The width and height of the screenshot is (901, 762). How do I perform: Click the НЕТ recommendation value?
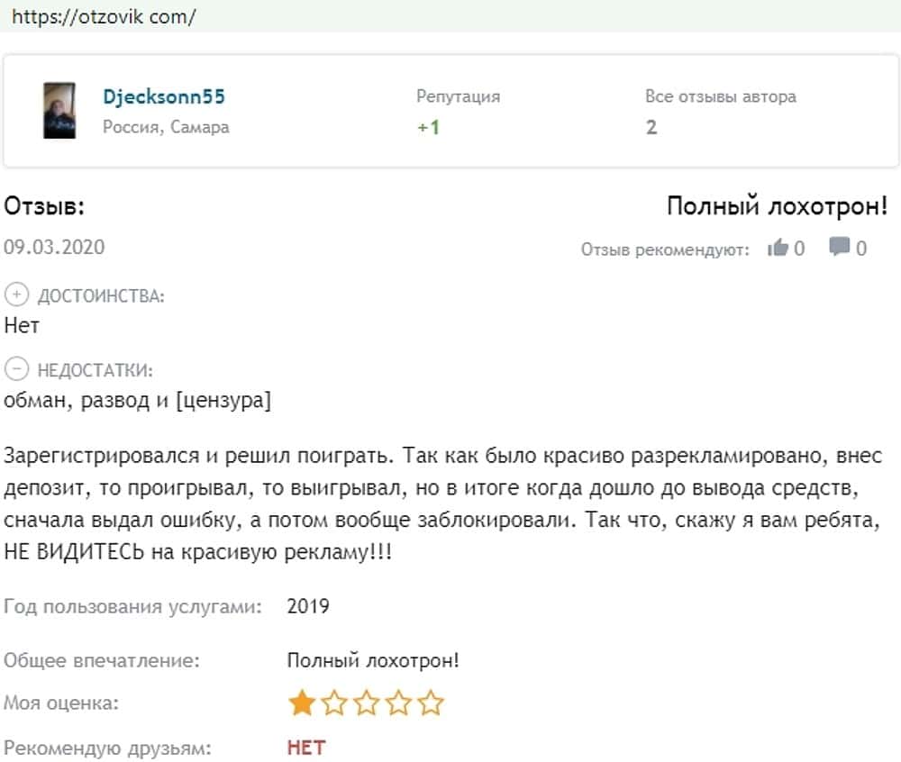point(306,748)
